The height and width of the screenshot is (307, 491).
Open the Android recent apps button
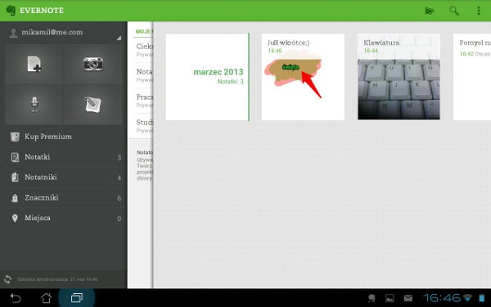(x=76, y=298)
